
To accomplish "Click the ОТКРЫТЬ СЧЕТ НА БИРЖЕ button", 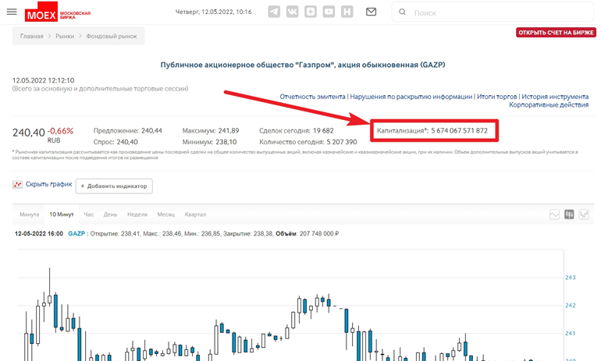I will (556, 33).
